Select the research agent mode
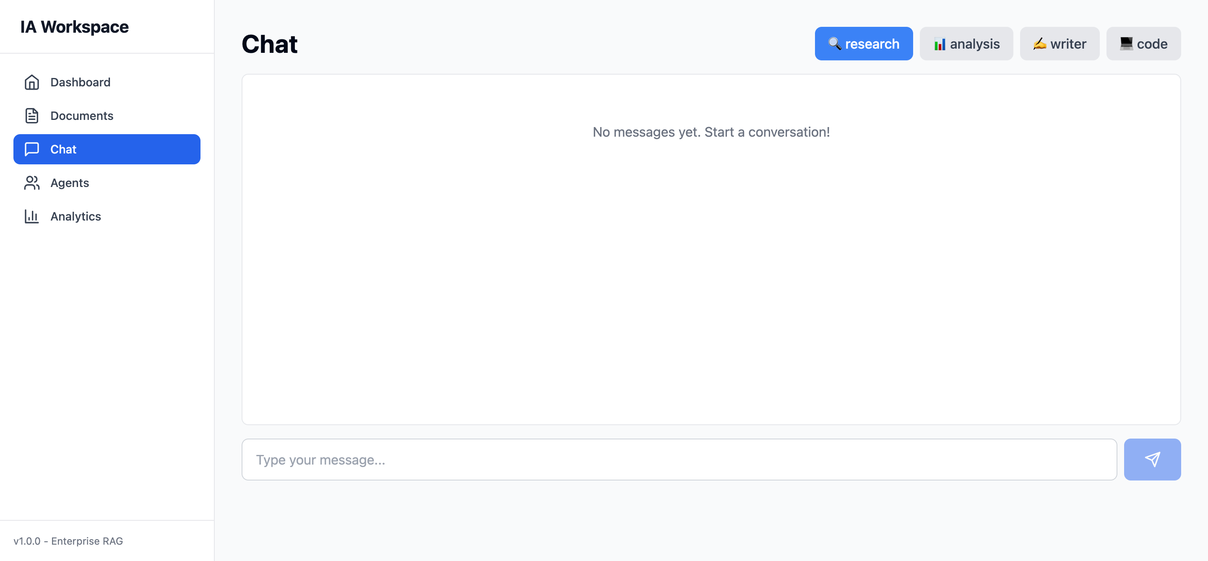1208x561 pixels. pyautogui.click(x=863, y=44)
